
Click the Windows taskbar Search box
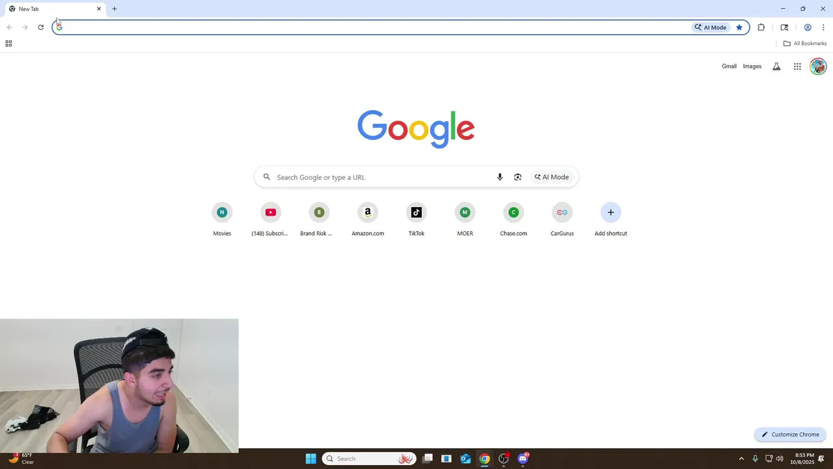369,459
